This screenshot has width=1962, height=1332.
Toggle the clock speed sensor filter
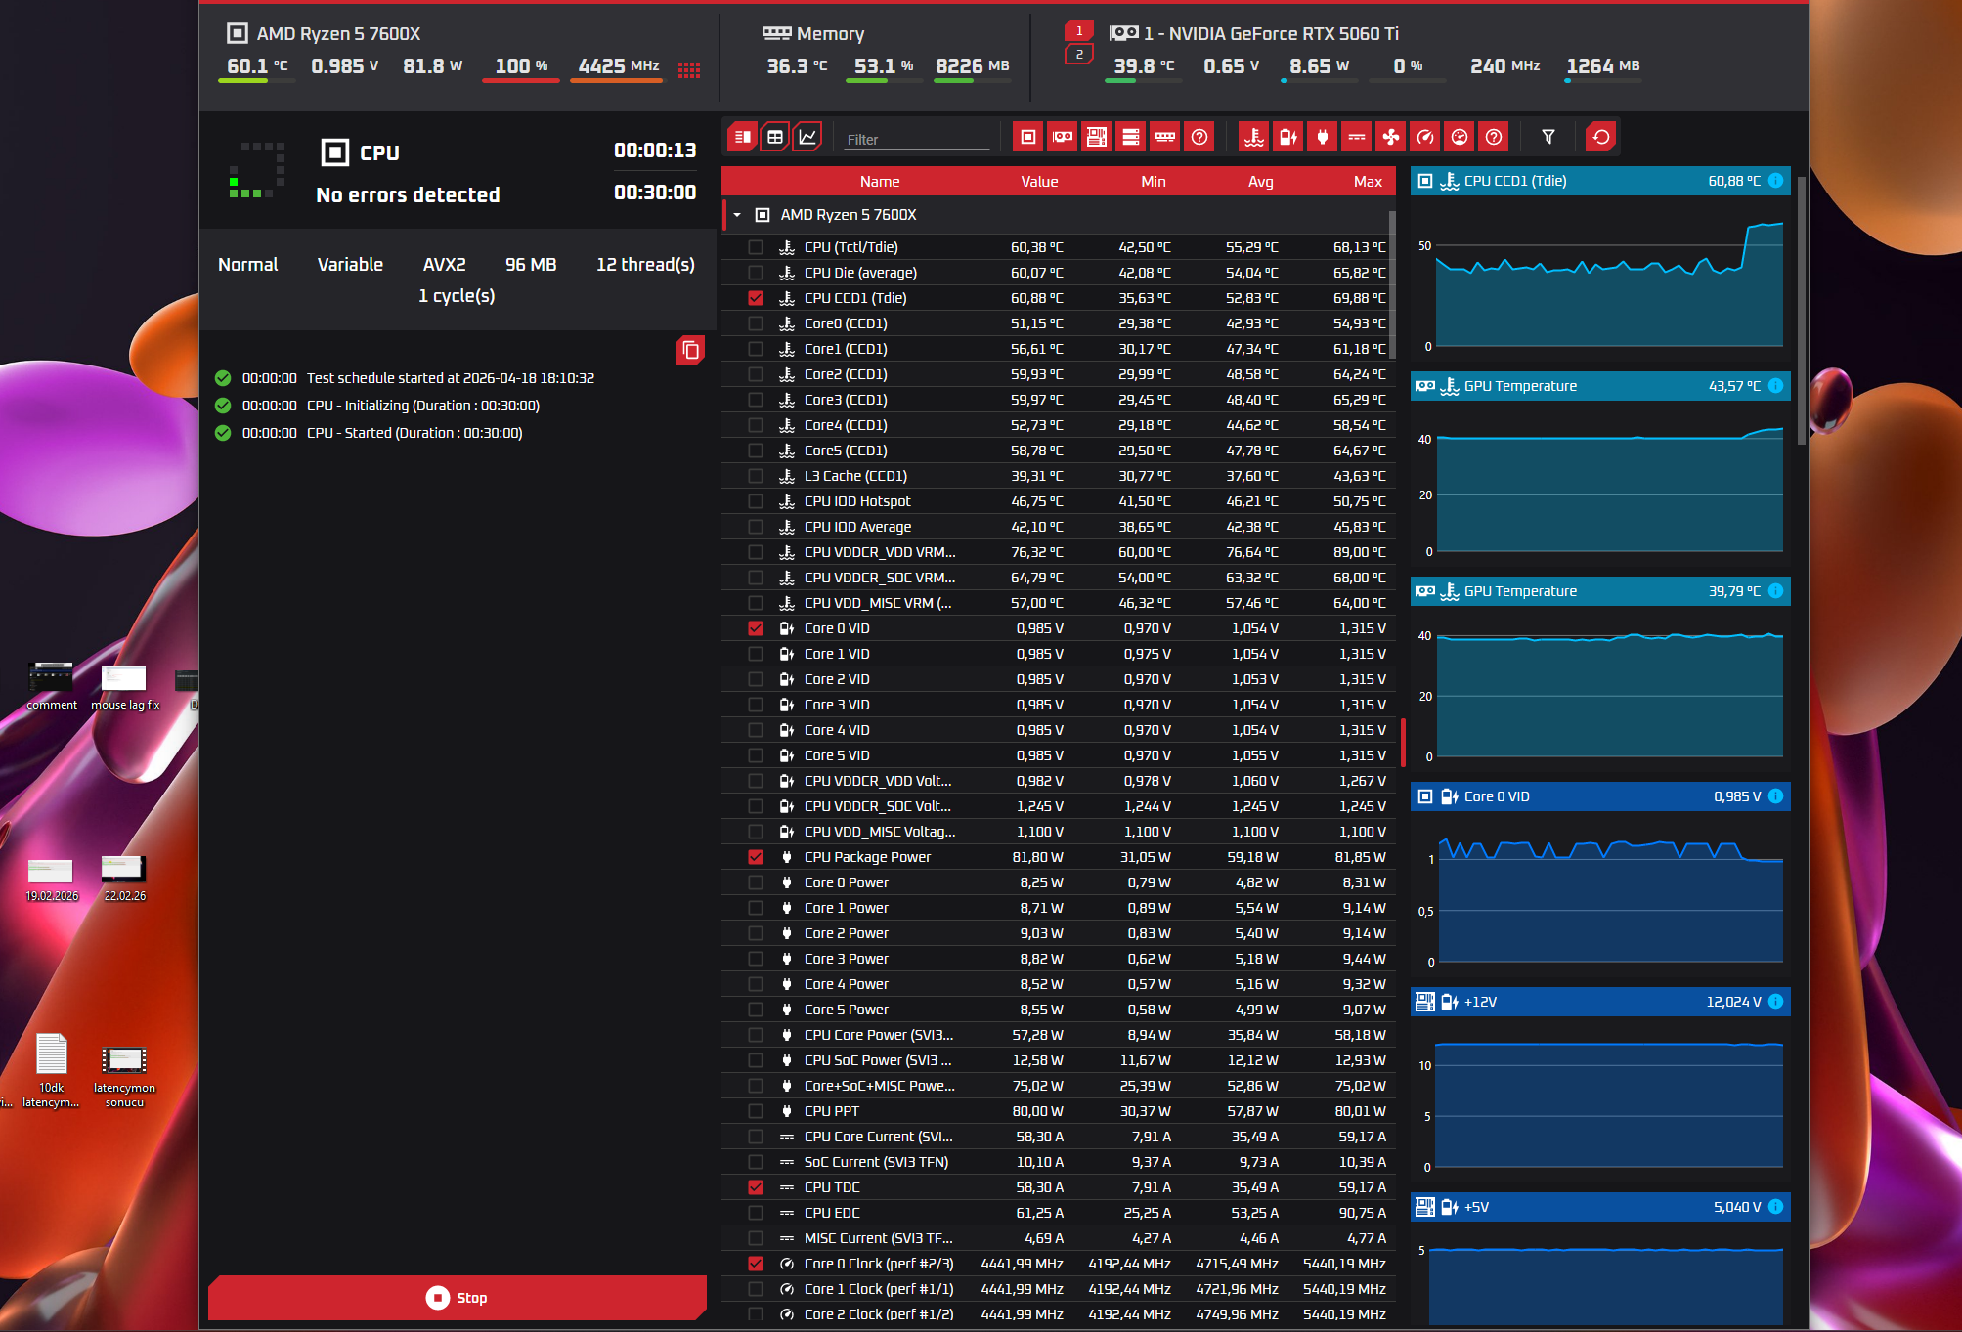1425,137
